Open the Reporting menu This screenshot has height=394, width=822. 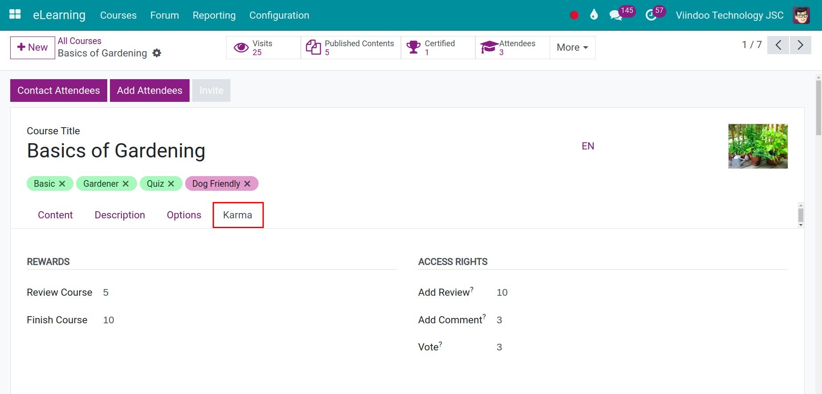pyautogui.click(x=214, y=15)
